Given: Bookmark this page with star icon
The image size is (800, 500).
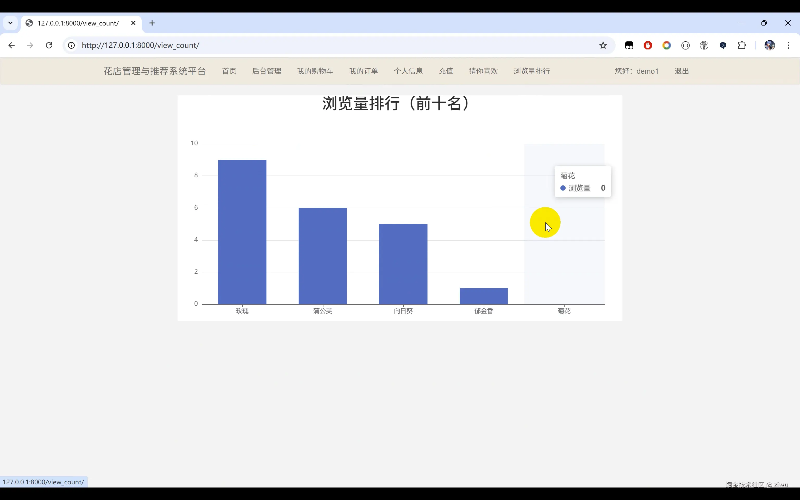Looking at the screenshot, I should click(603, 45).
